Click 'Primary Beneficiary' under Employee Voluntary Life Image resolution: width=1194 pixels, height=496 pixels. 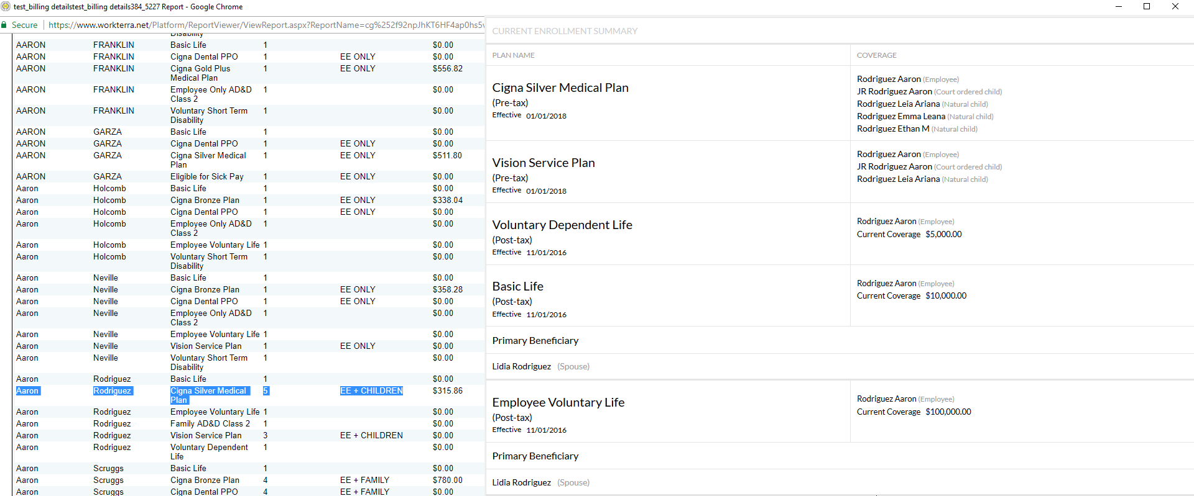535,456
